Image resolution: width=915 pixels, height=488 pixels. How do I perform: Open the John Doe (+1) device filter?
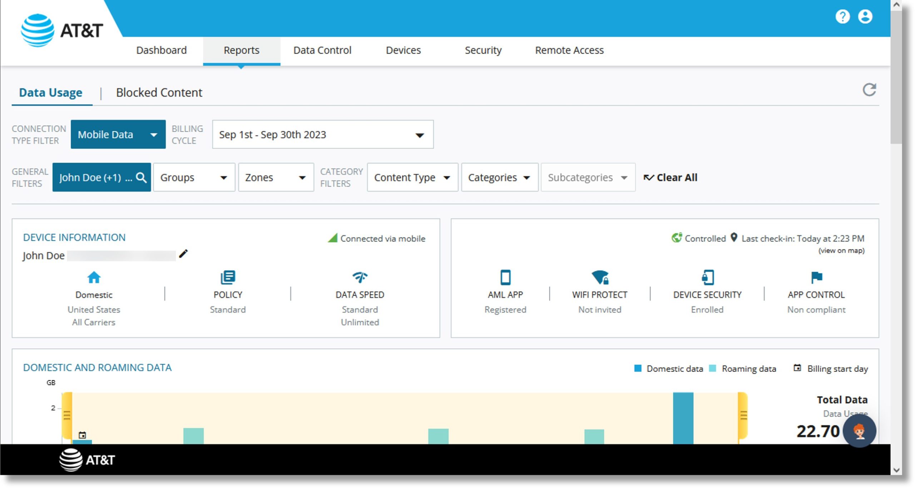click(x=102, y=178)
